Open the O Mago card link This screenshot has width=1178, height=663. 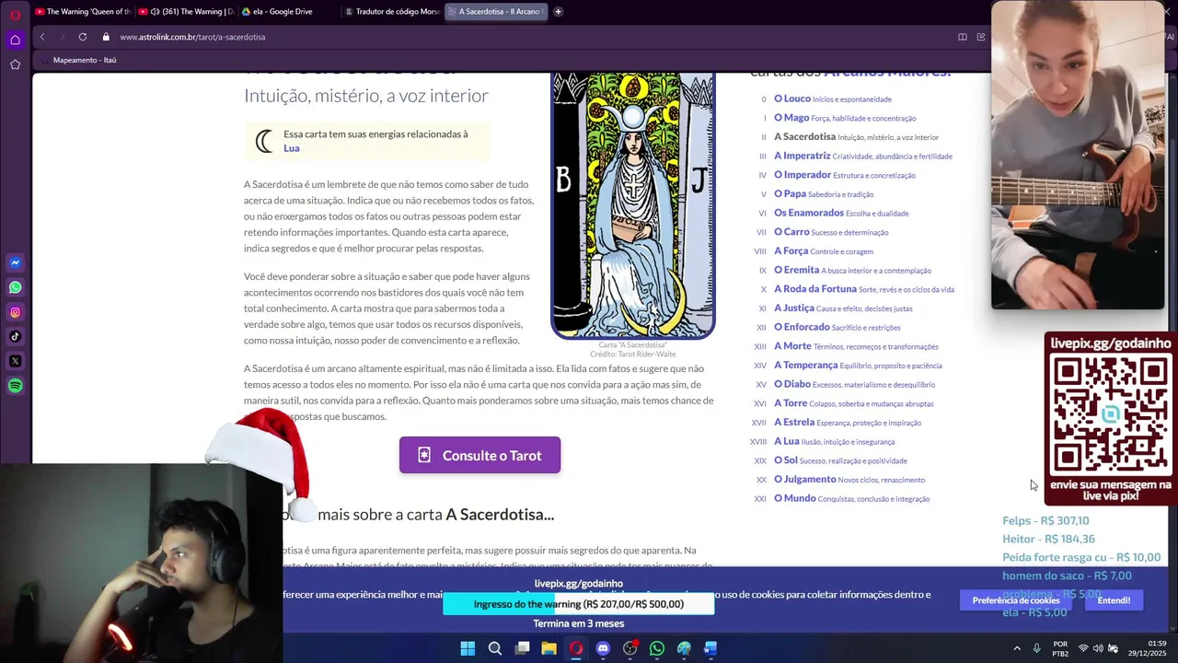(x=791, y=118)
